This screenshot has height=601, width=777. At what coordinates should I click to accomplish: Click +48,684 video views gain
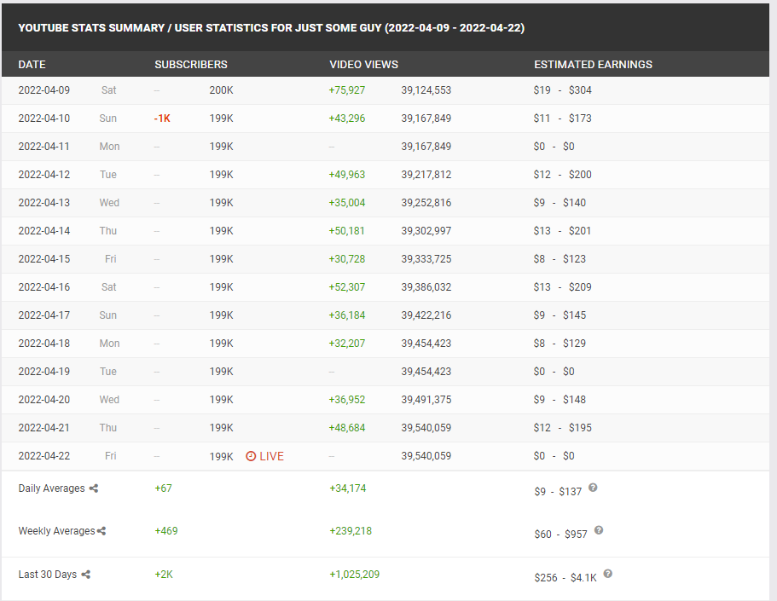point(347,428)
